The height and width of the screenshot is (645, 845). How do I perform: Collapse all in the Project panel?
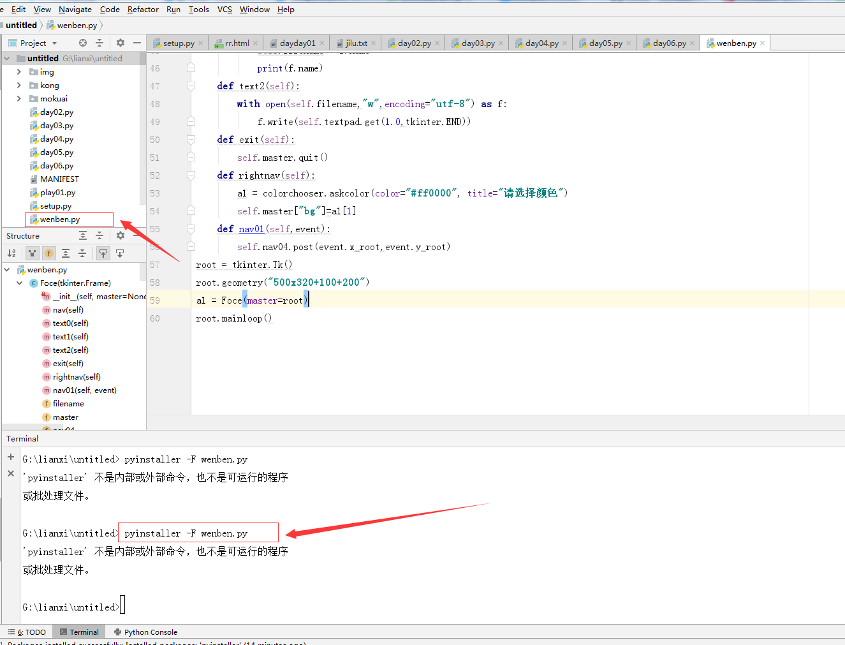pyautogui.click(x=99, y=43)
